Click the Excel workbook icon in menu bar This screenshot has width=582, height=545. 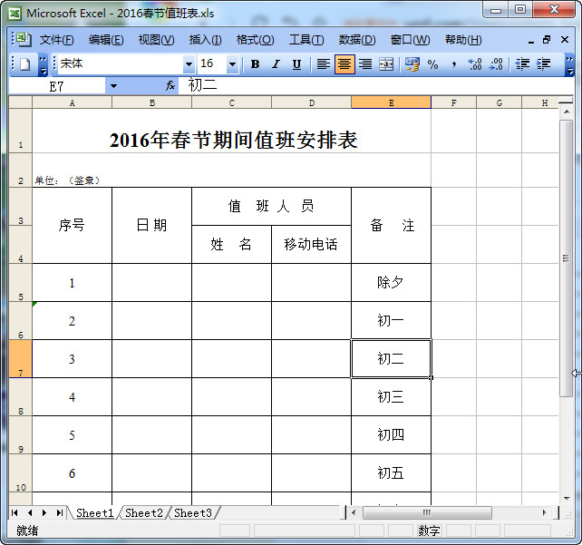click(x=24, y=39)
